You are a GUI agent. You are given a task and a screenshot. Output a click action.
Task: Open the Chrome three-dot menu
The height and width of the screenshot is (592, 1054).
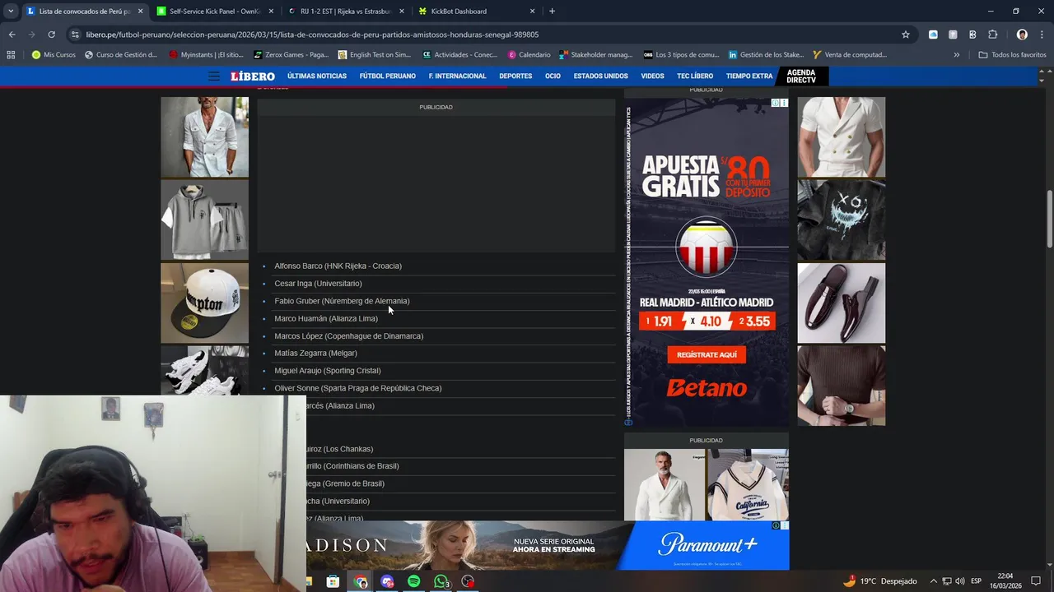click(1041, 35)
